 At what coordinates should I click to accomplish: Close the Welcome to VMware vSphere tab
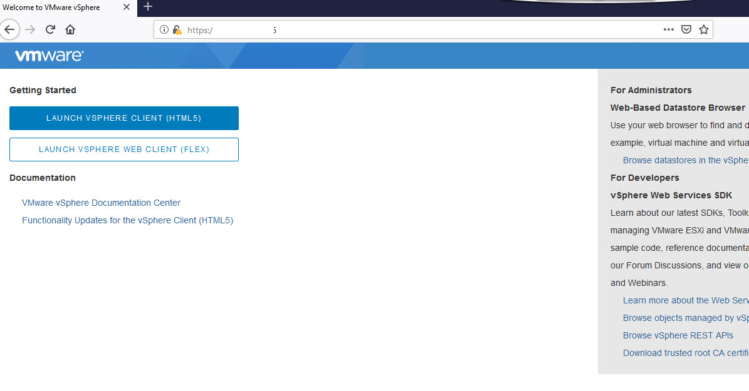pyautogui.click(x=126, y=8)
